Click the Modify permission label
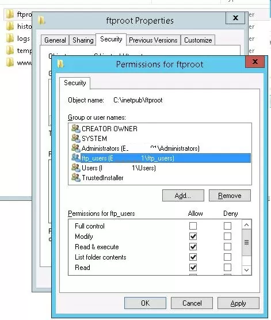This screenshot has height=320, width=271. 84,237
